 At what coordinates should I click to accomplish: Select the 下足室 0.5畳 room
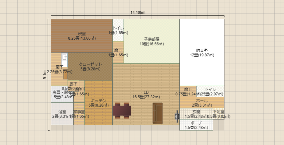[218, 114]
